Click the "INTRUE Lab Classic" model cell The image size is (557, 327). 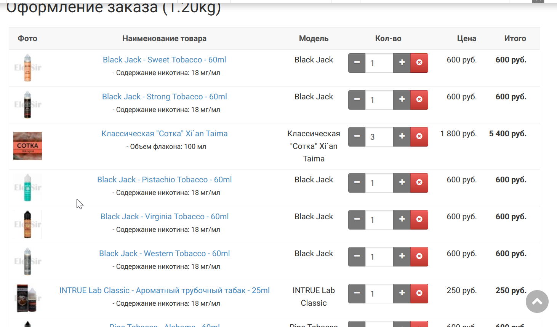pyautogui.click(x=314, y=297)
